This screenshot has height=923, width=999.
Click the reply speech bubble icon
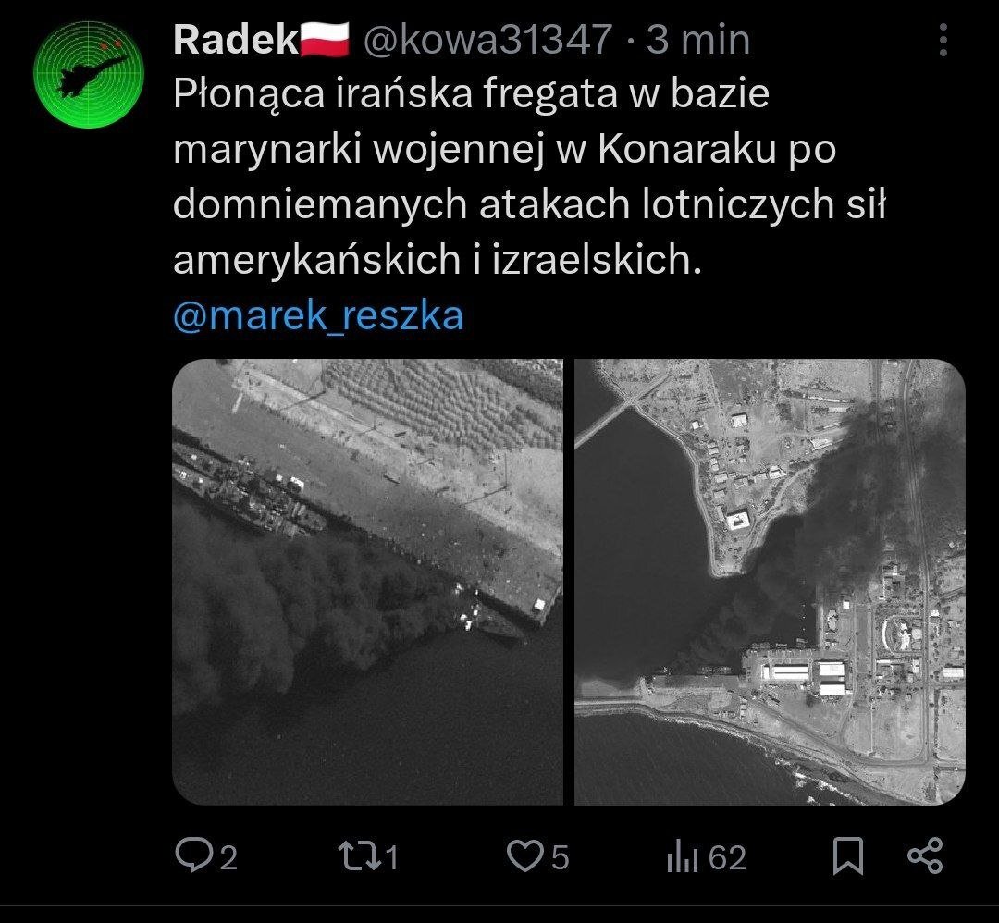(x=193, y=855)
